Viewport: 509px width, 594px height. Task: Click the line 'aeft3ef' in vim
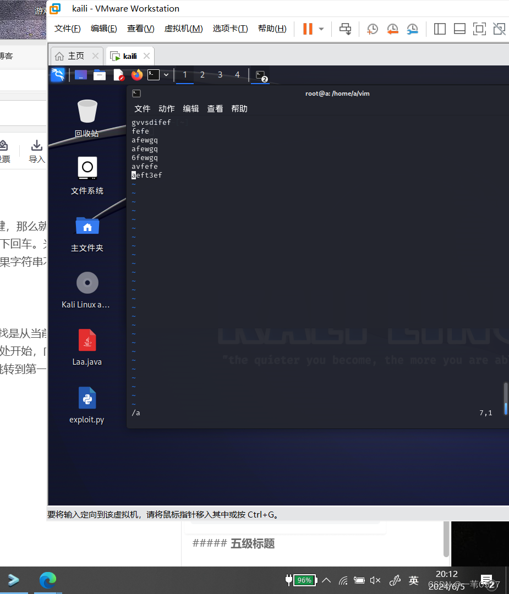147,175
